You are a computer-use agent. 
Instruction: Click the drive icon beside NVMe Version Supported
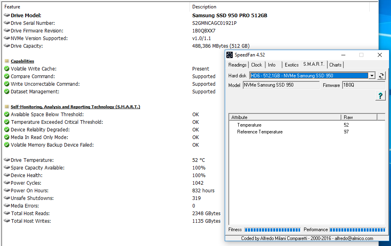(7, 38)
